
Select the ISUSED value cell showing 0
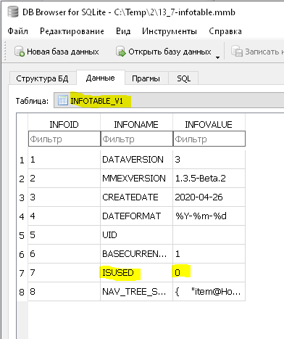pyautogui.click(x=209, y=273)
